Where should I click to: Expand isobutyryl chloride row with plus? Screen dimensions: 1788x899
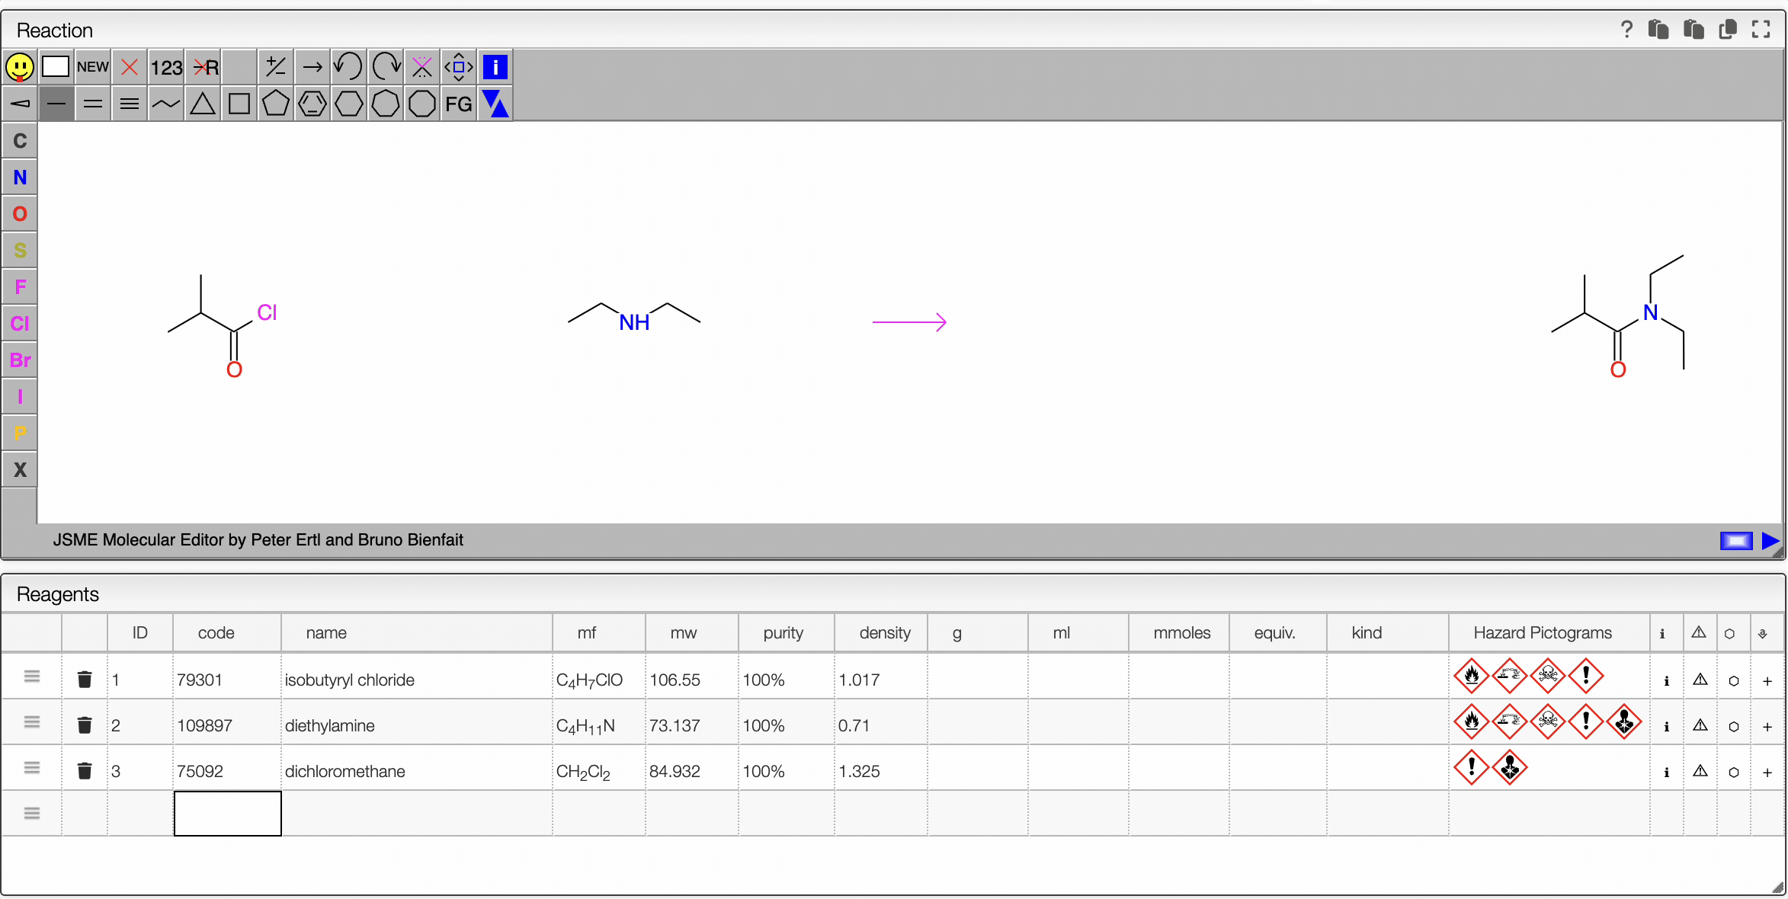point(1767,680)
